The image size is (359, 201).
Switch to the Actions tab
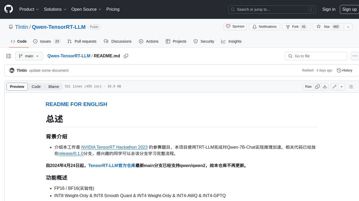click(149, 41)
